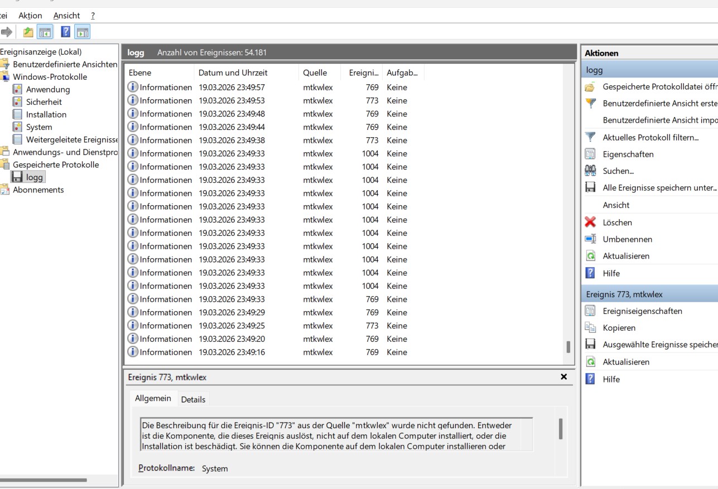Click Aktuelles Protokoll filtern funnel icon
This screenshot has height=489, width=718.
[590, 137]
